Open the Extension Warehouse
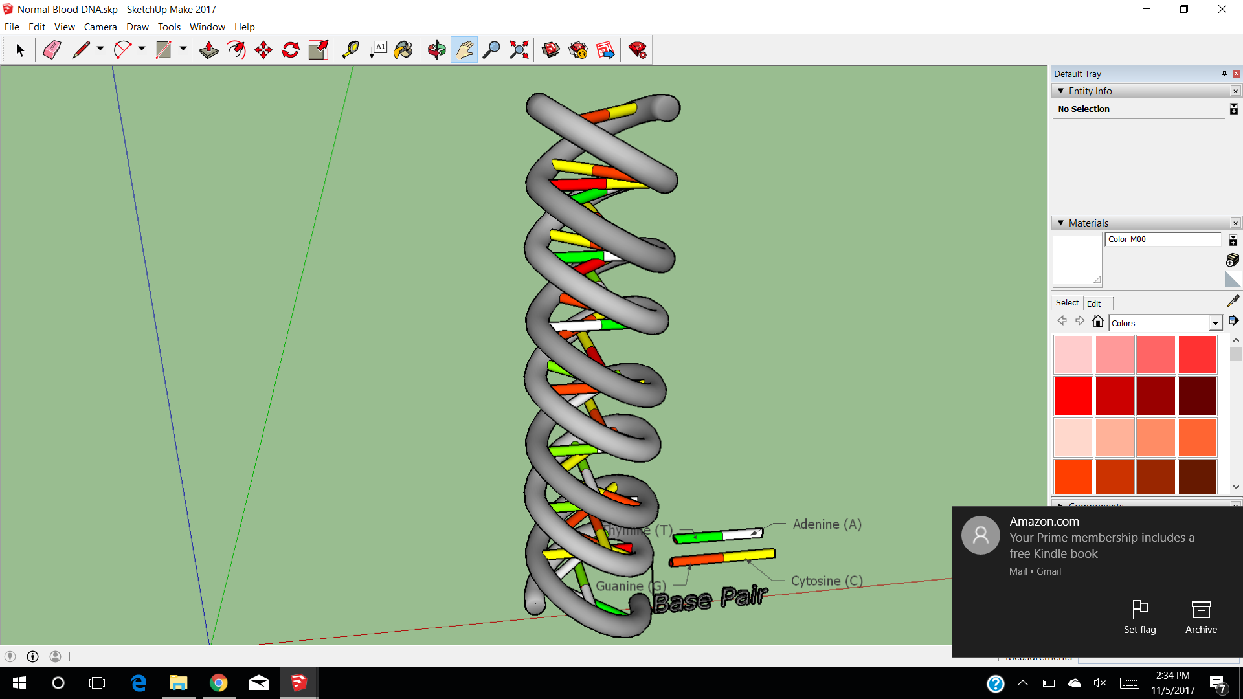 (578, 50)
